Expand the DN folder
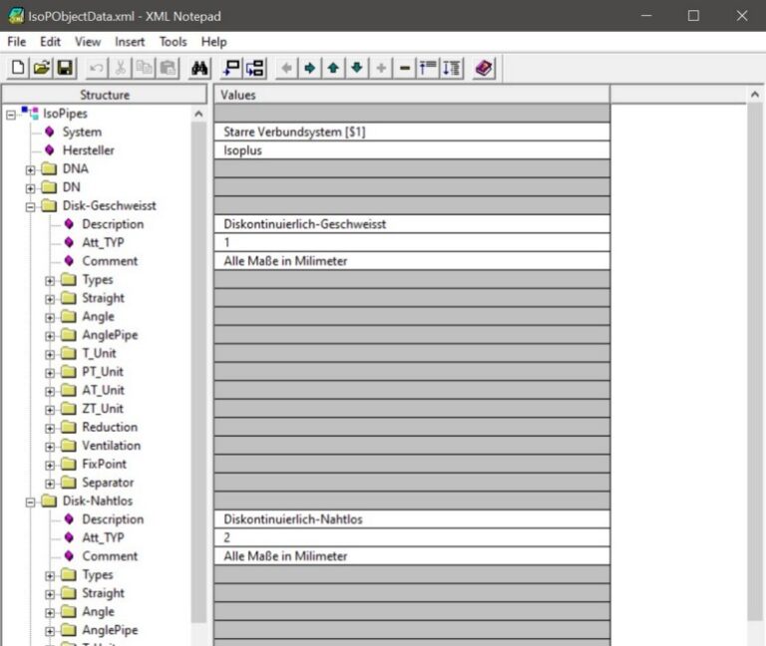The width and height of the screenshot is (766, 646). pos(30,188)
